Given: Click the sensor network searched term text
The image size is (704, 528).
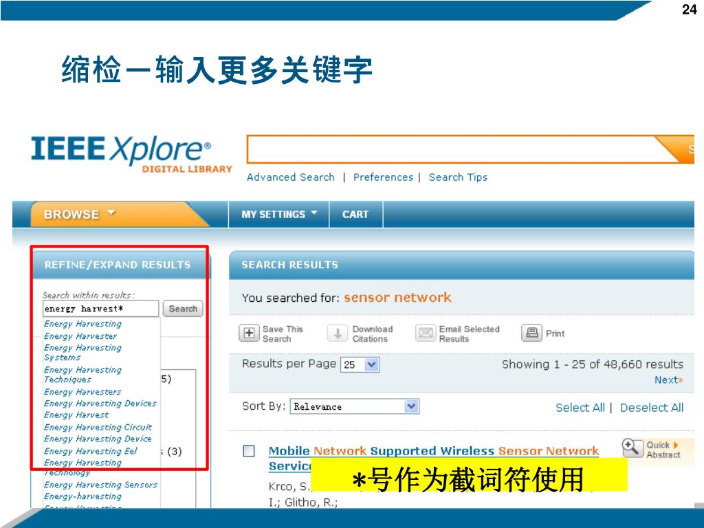Looking at the screenshot, I should pos(397,297).
